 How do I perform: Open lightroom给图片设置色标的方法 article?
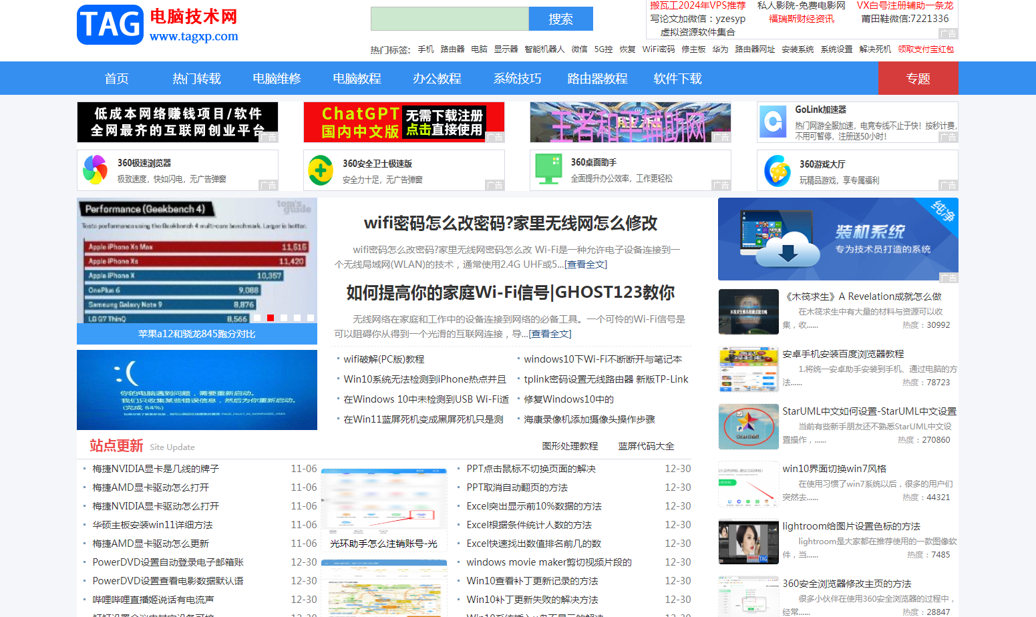click(852, 526)
